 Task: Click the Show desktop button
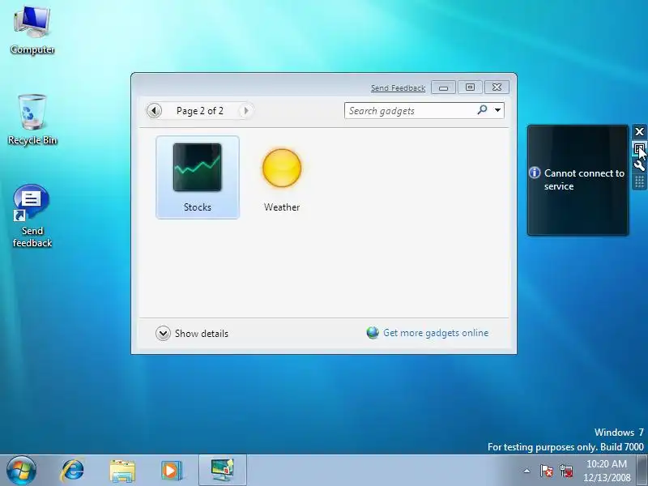[x=642, y=471]
